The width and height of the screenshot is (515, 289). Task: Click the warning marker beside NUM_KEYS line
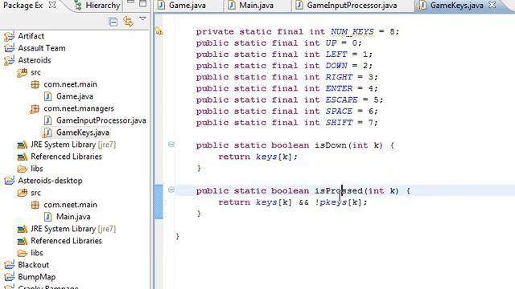[x=159, y=31]
